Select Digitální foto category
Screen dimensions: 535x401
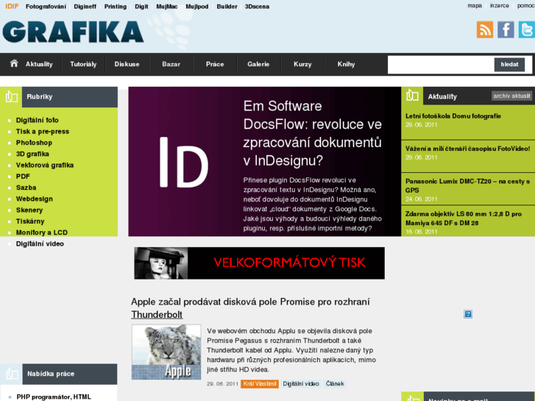coord(38,120)
